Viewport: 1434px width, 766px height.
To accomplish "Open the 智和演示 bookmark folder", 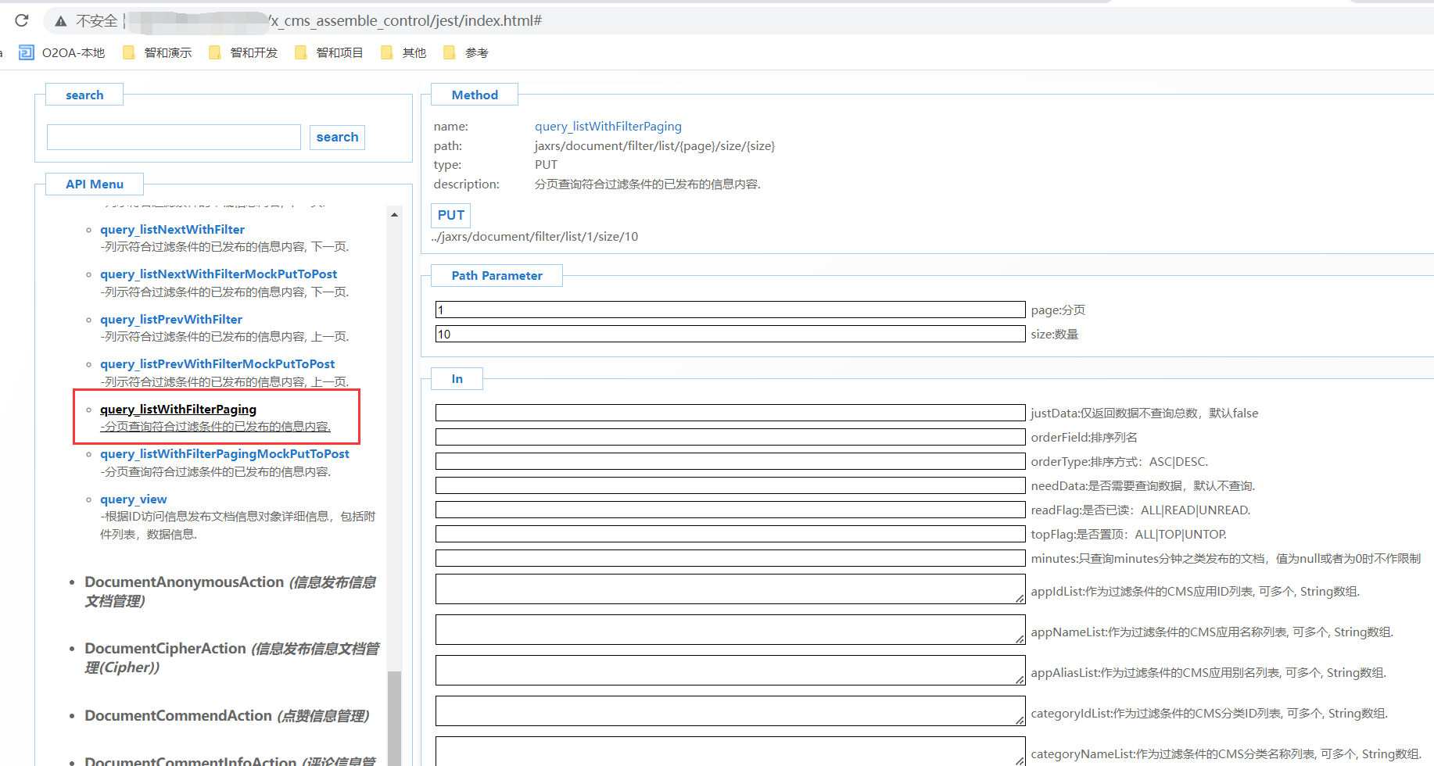I will 158,52.
